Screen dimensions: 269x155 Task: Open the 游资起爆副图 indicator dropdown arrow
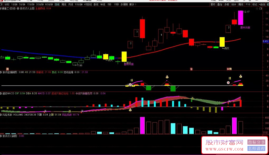coord(1,72)
